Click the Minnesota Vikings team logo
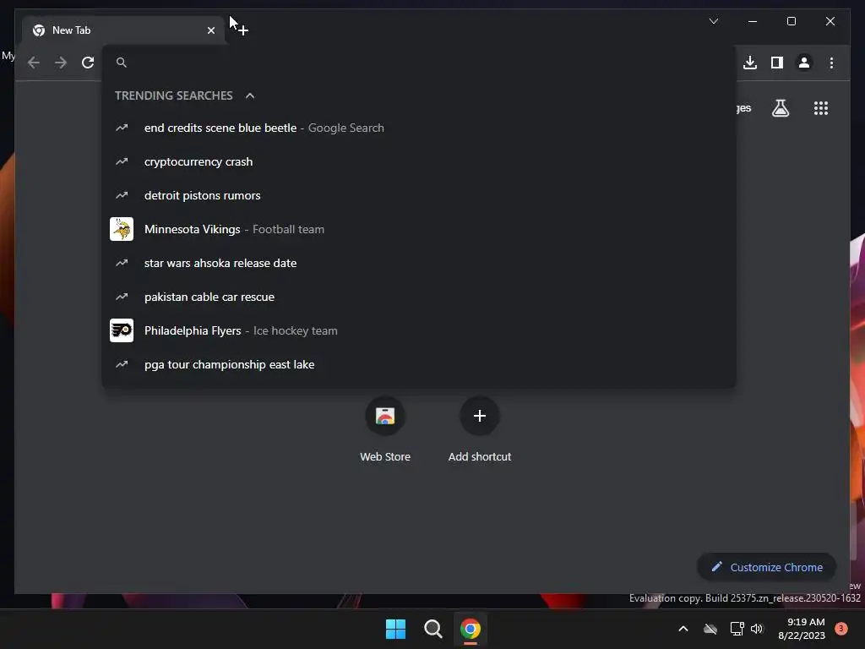The height and width of the screenshot is (649, 865). (x=122, y=229)
